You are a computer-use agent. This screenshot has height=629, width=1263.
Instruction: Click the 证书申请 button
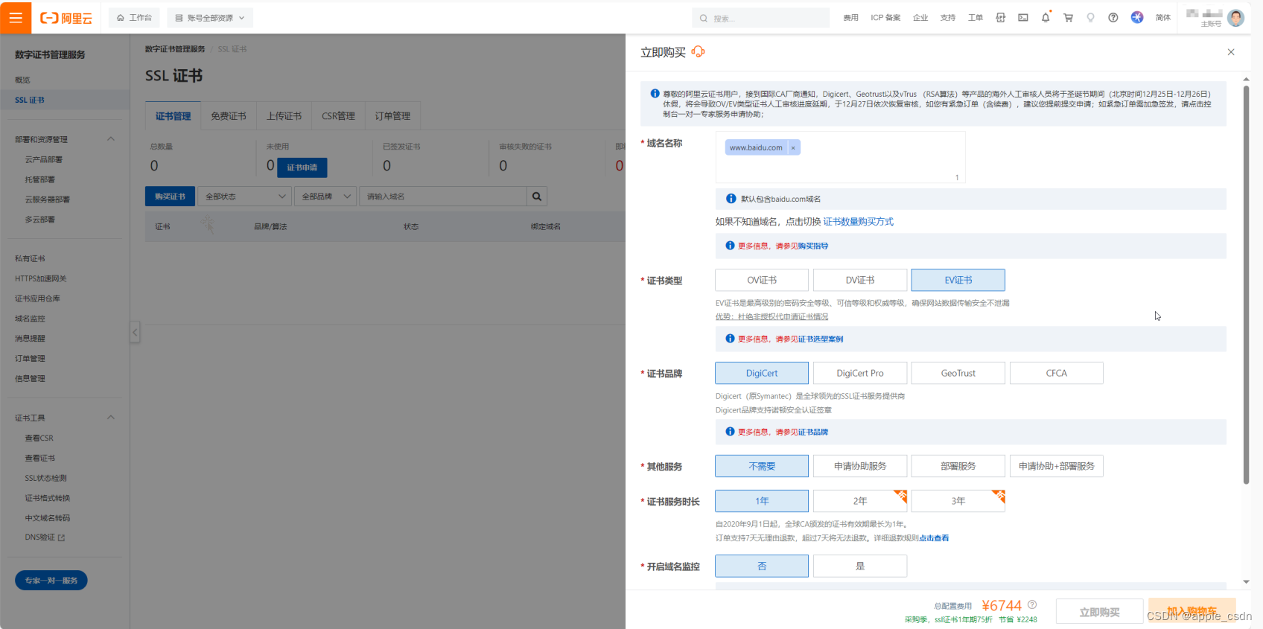(x=302, y=167)
